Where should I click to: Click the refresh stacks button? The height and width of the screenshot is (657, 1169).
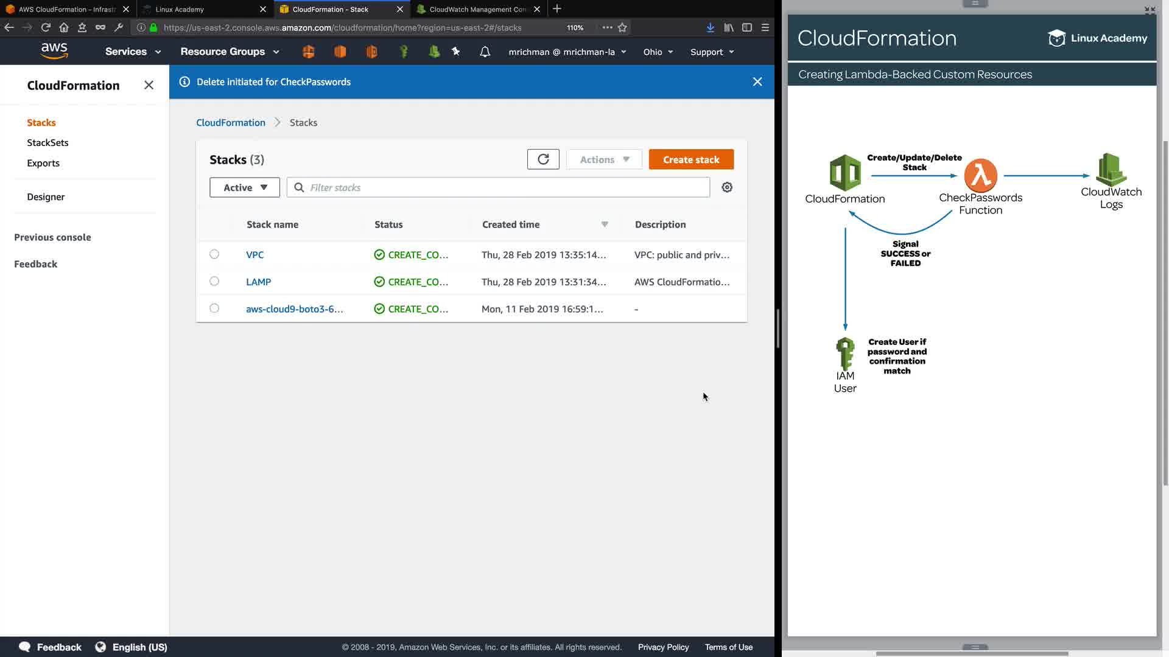[542, 159]
